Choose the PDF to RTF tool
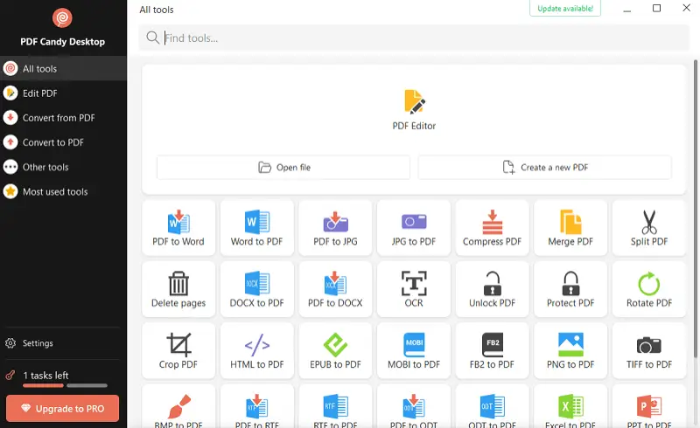Image resolution: width=700 pixels, height=428 pixels. [256, 408]
